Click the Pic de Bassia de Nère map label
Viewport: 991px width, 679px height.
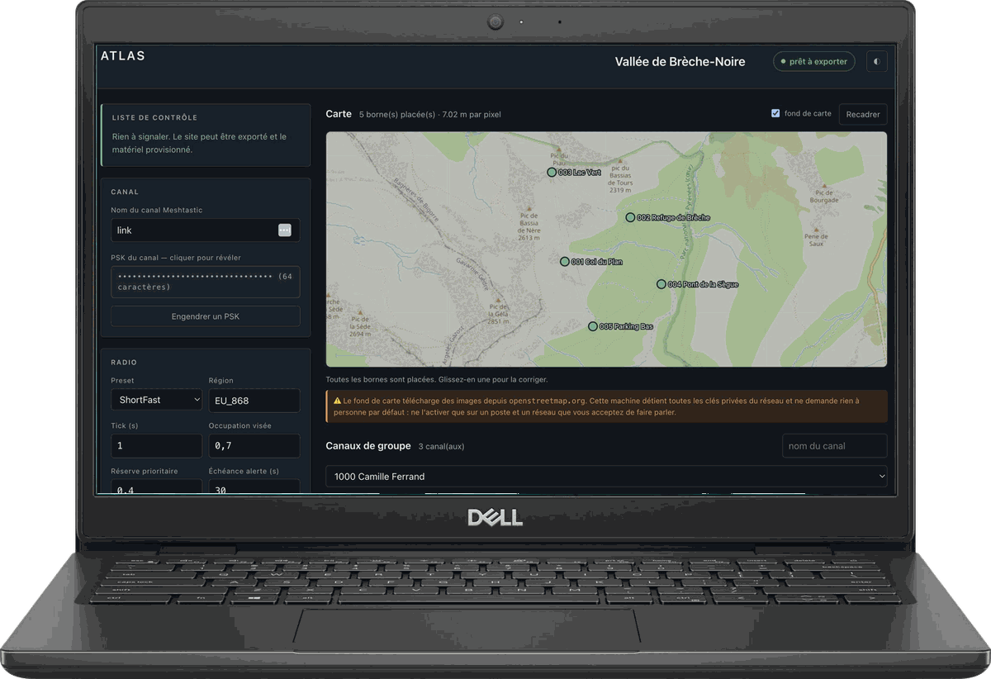tap(529, 226)
